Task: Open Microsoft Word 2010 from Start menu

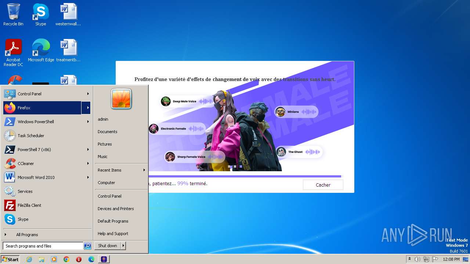Action: 42,177
